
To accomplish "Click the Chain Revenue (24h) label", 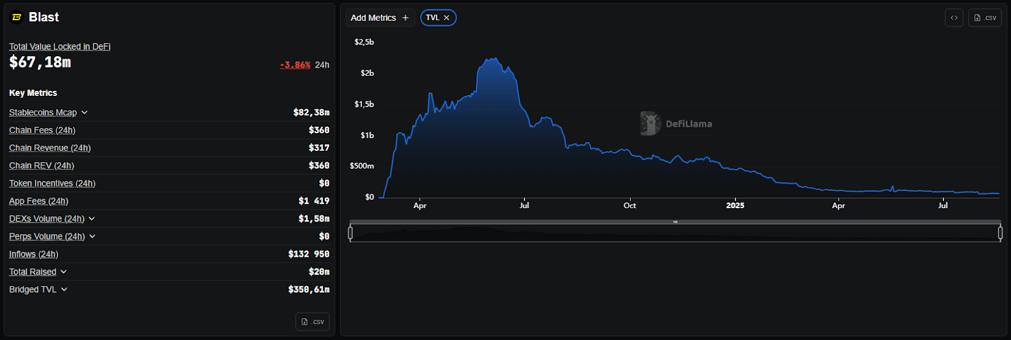I will [x=50, y=148].
